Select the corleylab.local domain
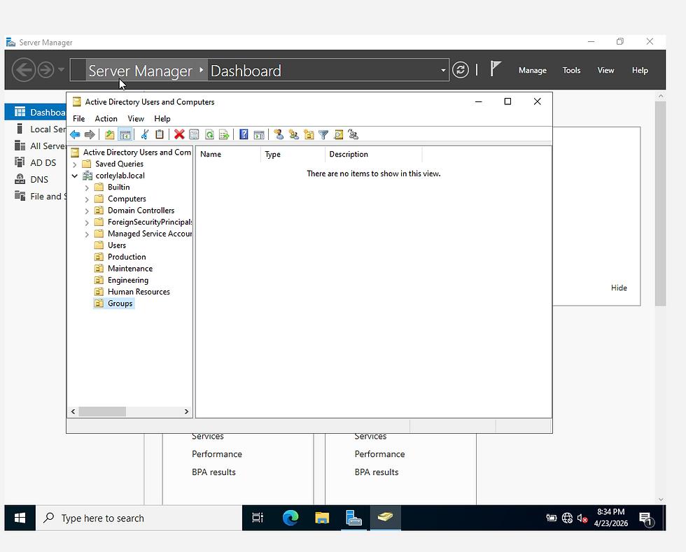The height and width of the screenshot is (552, 686). (x=120, y=176)
